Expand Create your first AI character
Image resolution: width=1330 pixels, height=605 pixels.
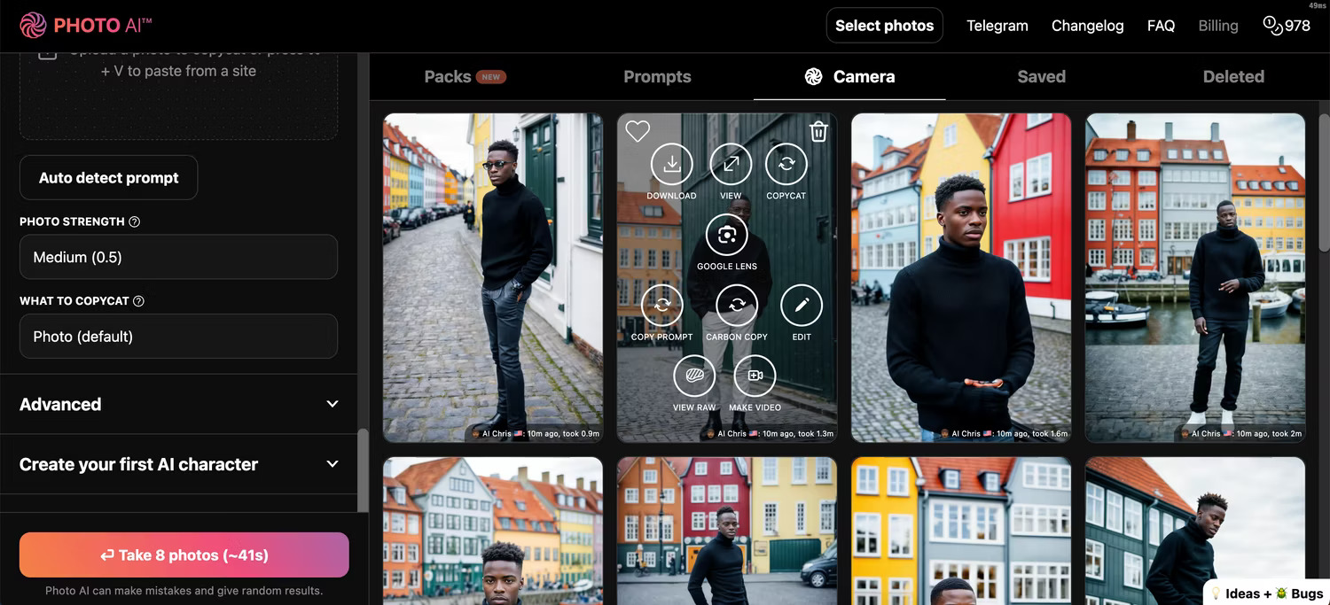point(178,464)
